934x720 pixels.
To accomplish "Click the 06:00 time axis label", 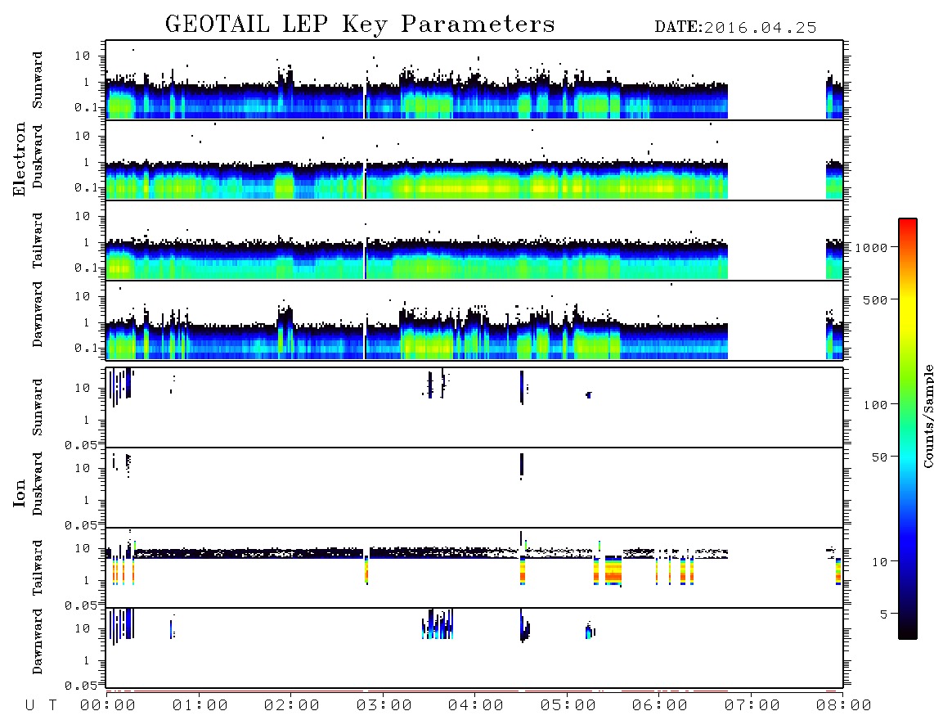I will tap(660, 706).
